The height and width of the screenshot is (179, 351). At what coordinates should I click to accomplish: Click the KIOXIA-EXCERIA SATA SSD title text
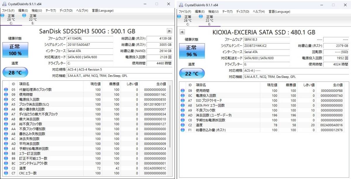click(264, 32)
